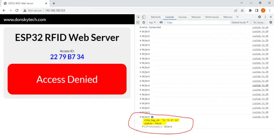Expand the [[Prototype]]: Object node
This screenshot has width=274, height=135.
143,126
